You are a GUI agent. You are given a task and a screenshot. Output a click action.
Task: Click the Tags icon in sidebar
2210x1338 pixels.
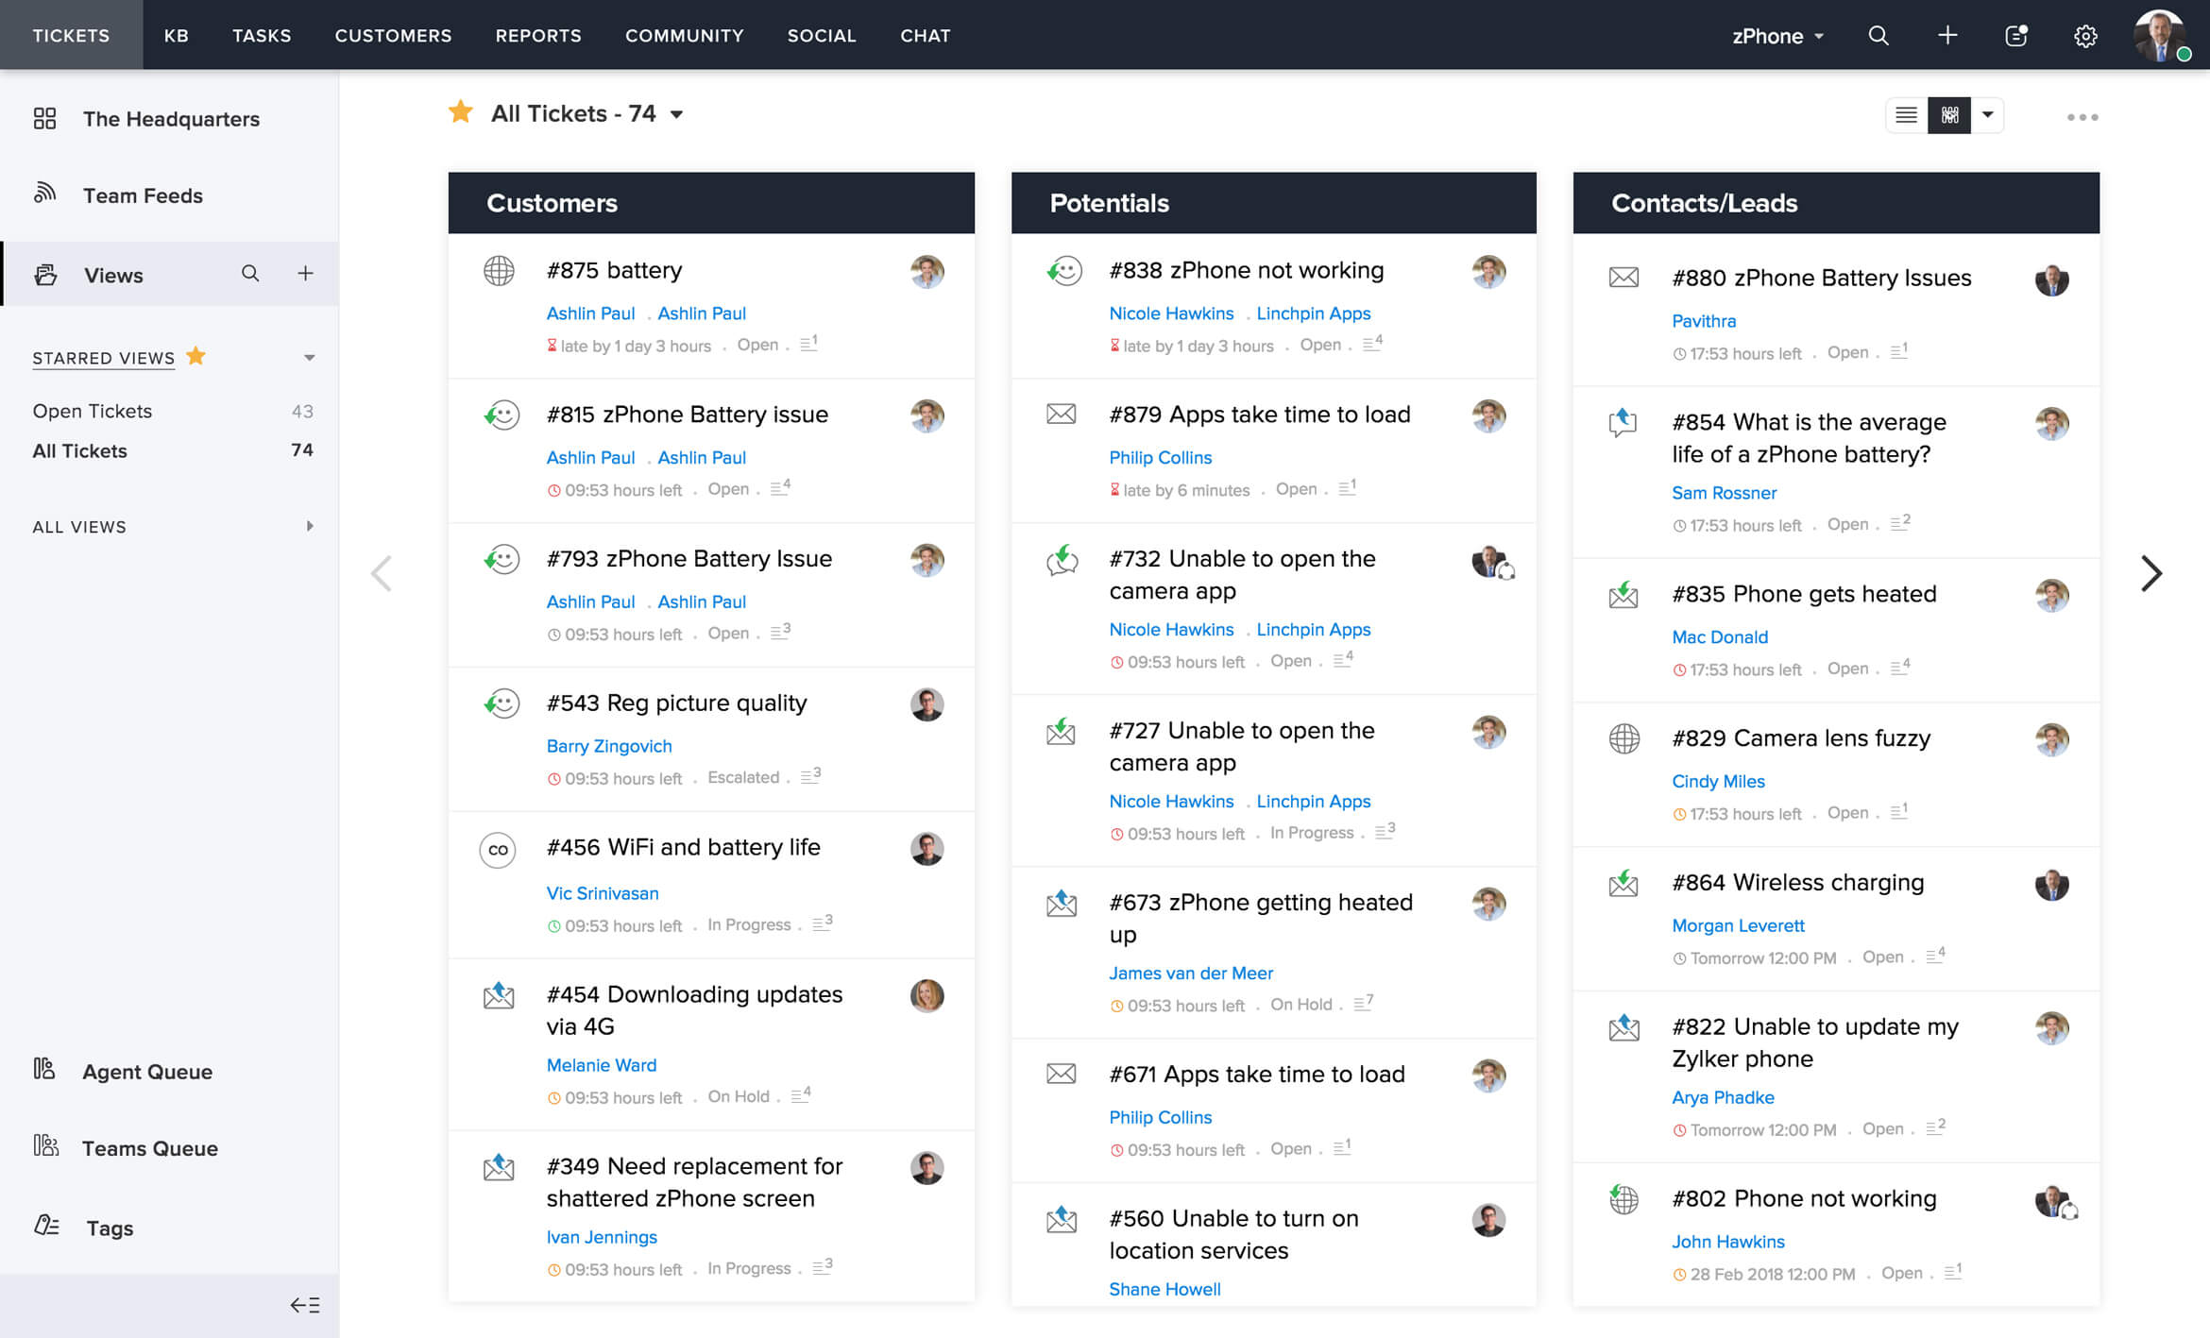click(44, 1226)
